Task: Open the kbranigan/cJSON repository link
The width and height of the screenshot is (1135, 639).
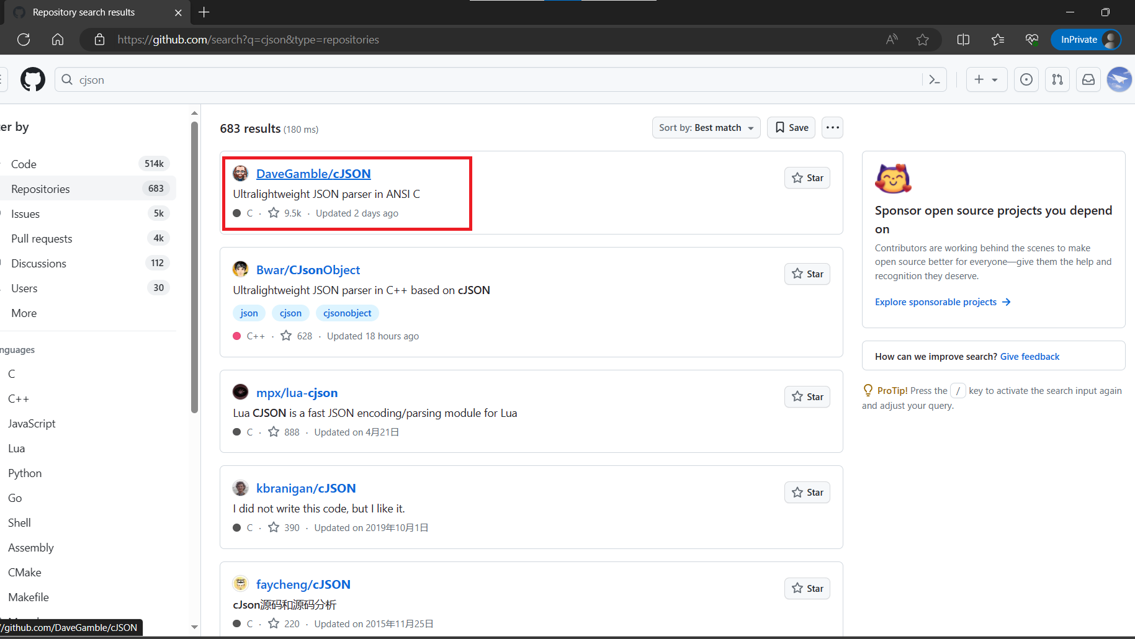Action: click(306, 488)
